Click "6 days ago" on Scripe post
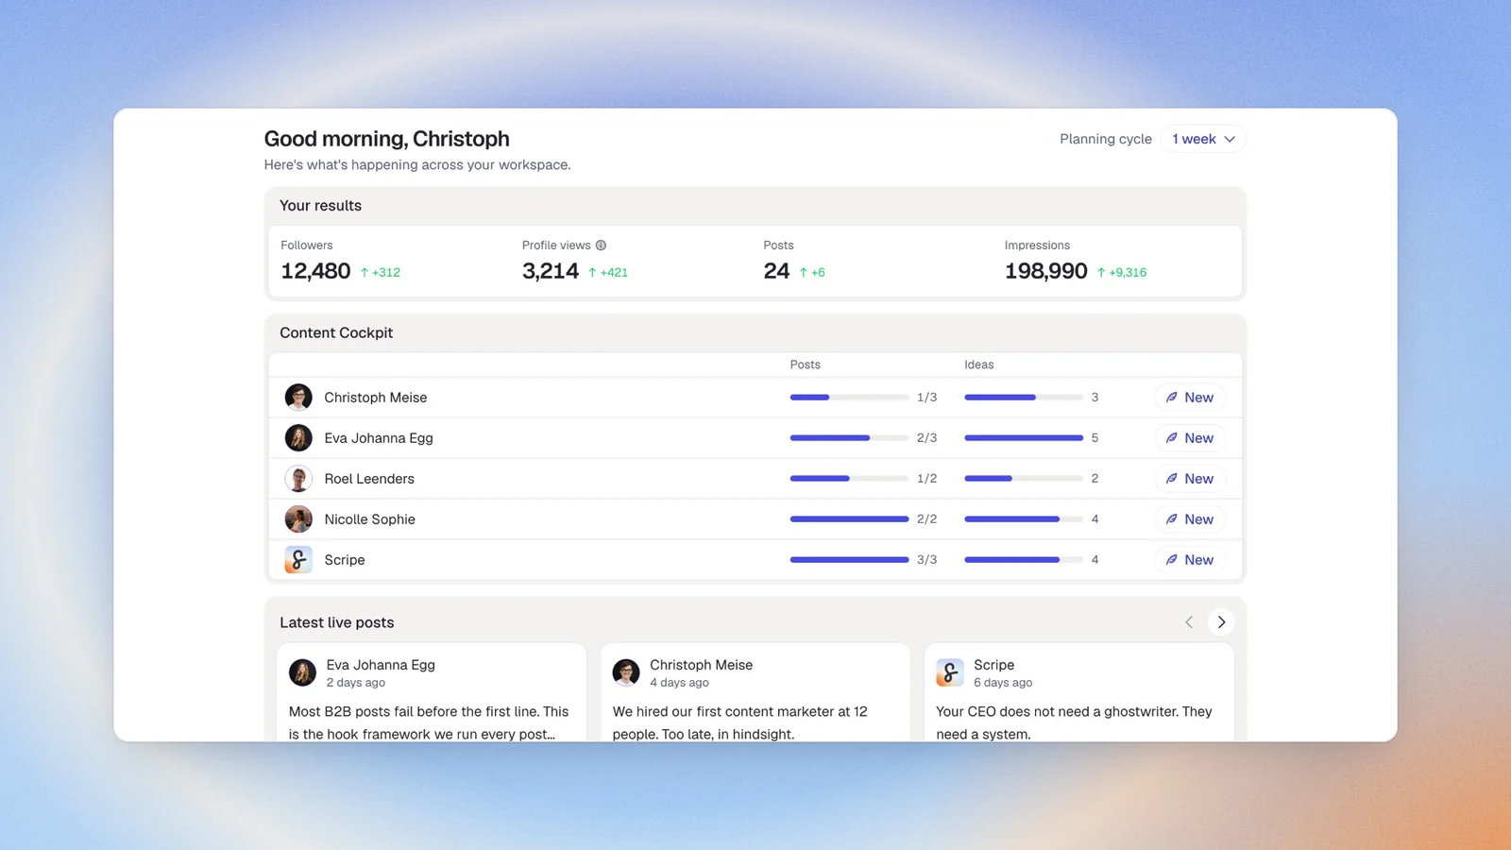The height and width of the screenshot is (850, 1511). click(1003, 683)
